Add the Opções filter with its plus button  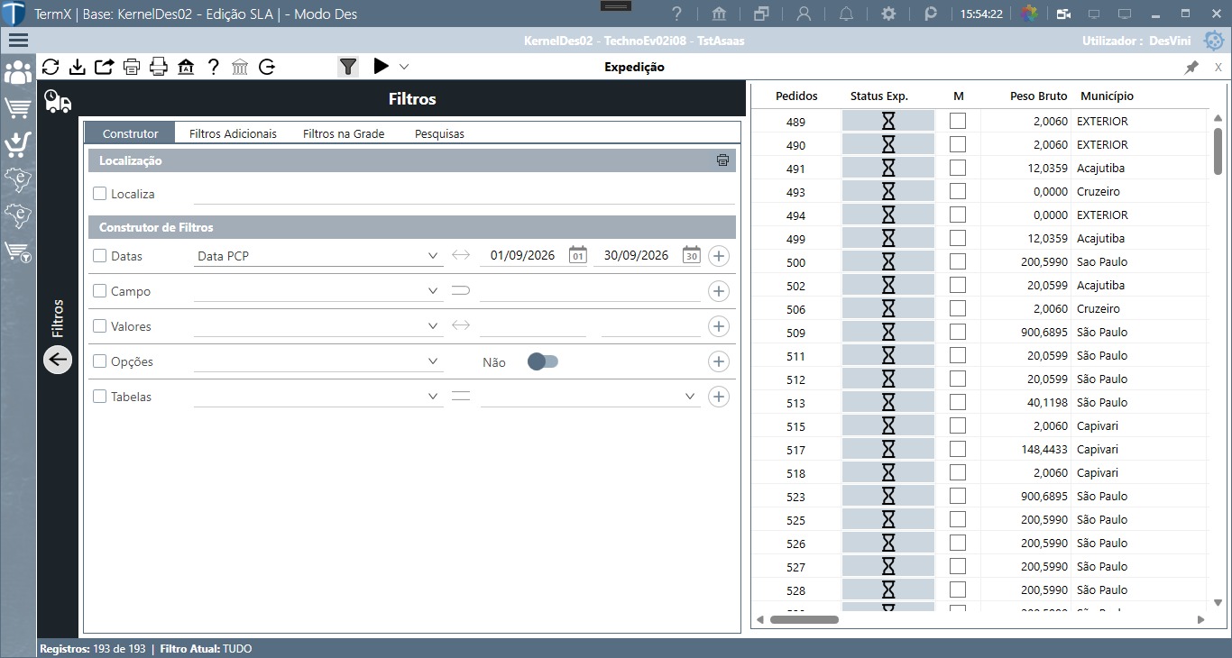719,361
